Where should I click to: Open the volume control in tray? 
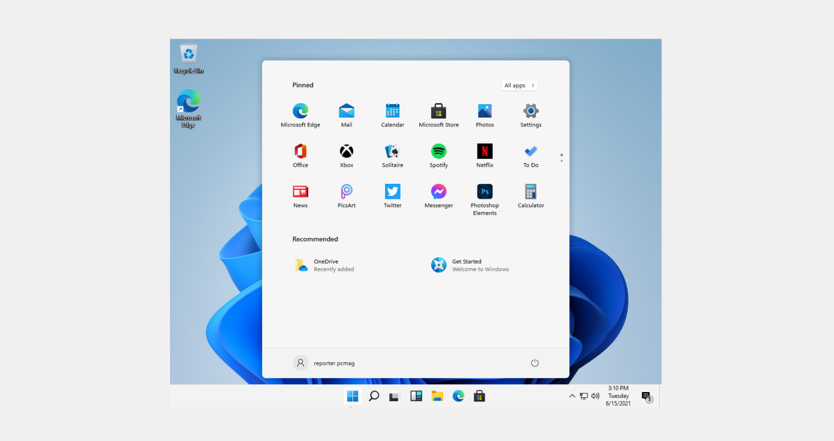point(595,396)
